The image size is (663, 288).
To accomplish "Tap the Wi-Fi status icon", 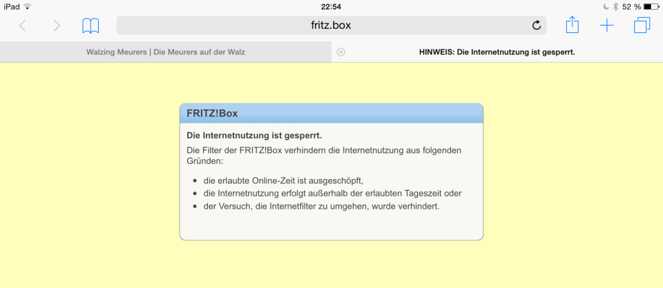I will (x=28, y=6).
